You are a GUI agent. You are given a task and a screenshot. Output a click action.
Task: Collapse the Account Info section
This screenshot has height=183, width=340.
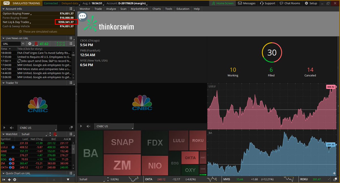click(3, 9)
